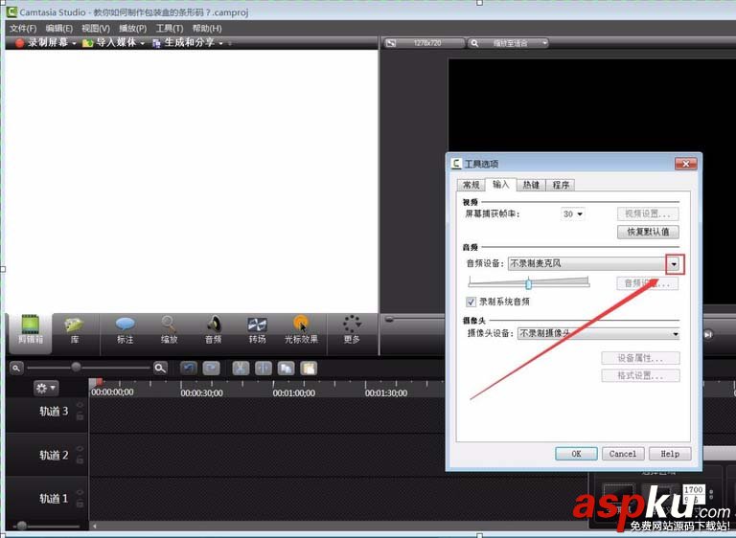This screenshot has height=538, width=736.
Task: Open the 更多 more tools menu
Action: 352,330
